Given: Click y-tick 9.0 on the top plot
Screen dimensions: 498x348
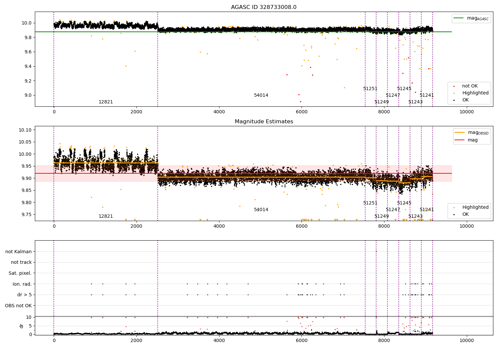Looking at the screenshot, I should click(x=28, y=95).
